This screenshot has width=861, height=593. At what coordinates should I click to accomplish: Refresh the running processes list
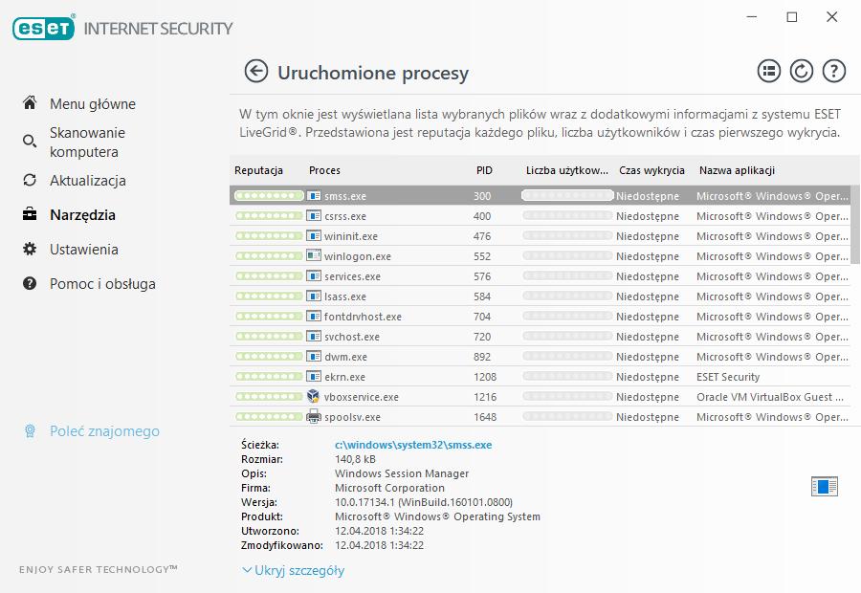(801, 72)
